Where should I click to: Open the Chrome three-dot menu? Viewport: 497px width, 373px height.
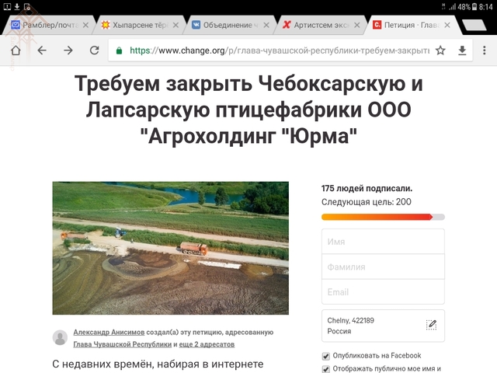coord(485,51)
